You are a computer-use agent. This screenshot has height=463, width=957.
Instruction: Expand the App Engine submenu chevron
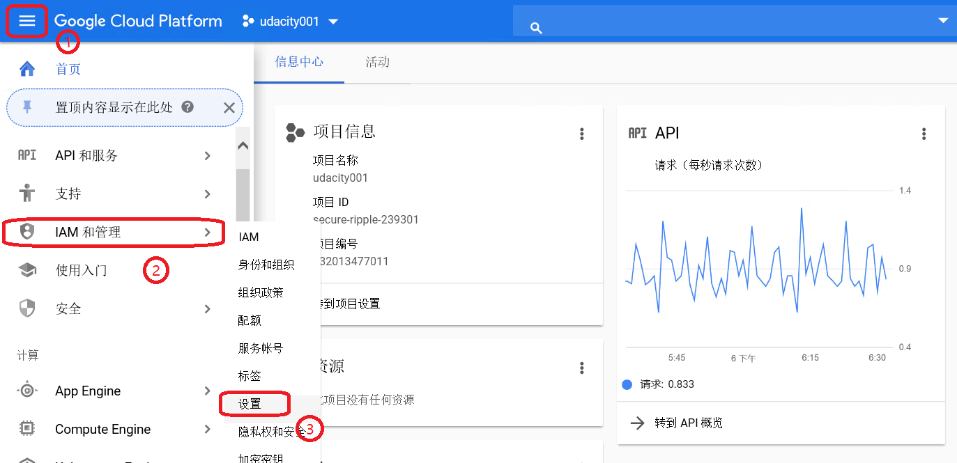point(208,391)
